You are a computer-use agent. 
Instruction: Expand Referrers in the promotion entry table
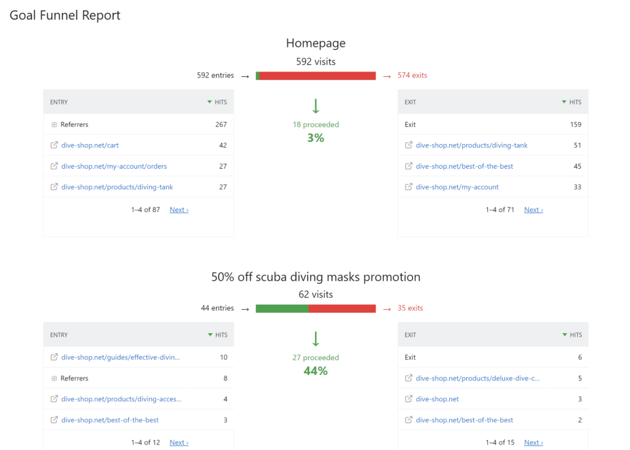point(54,378)
